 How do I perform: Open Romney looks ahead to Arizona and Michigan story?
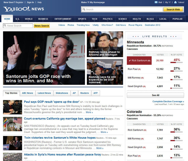point(105,44)
